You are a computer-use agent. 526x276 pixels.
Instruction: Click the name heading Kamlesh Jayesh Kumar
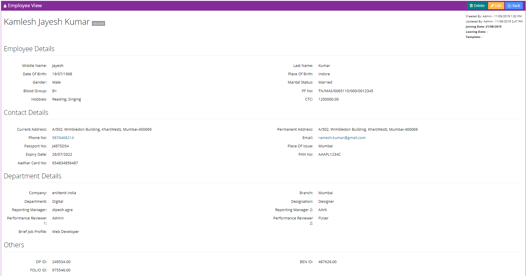point(47,22)
